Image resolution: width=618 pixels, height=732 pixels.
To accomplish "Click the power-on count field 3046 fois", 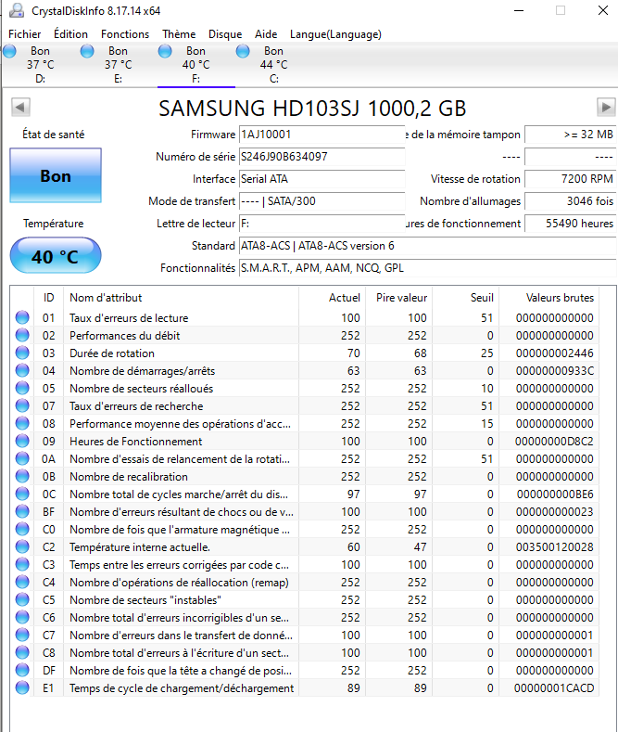I will [570, 201].
